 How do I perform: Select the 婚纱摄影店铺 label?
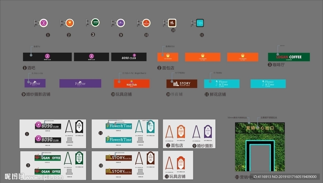pyautogui.click(x=38, y=94)
